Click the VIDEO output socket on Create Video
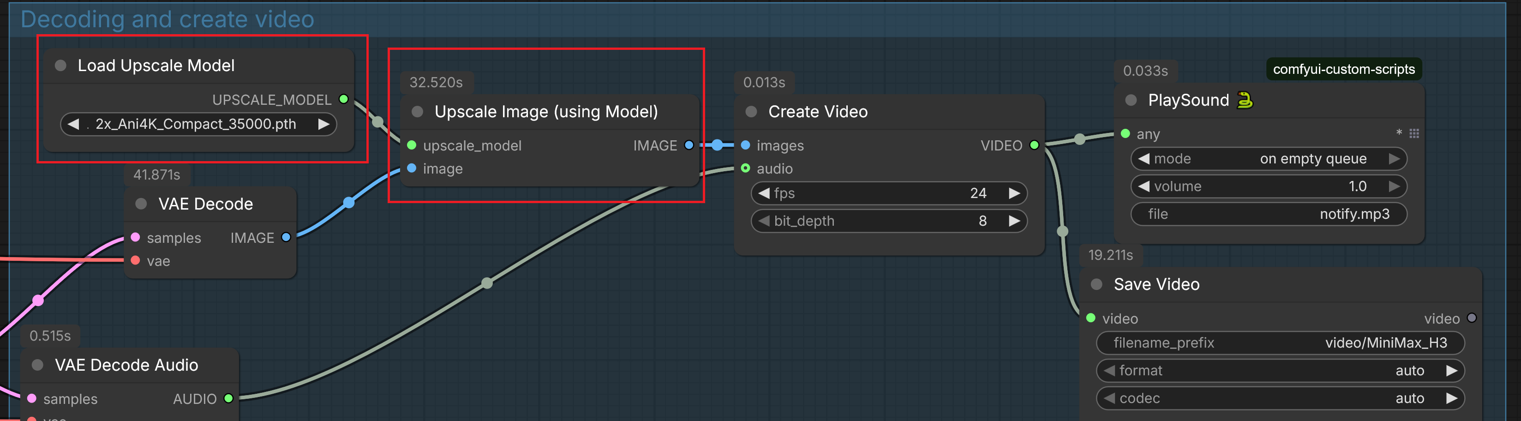Viewport: 1521px width, 421px height. pos(1034,145)
